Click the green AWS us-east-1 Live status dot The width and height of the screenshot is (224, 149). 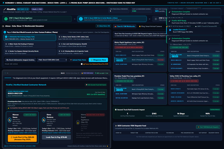click(x=96, y=73)
